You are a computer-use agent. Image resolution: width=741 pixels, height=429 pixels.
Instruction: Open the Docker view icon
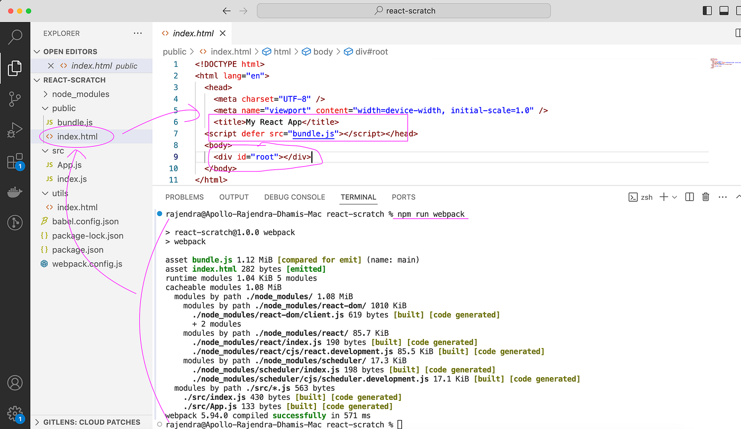click(15, 192)
